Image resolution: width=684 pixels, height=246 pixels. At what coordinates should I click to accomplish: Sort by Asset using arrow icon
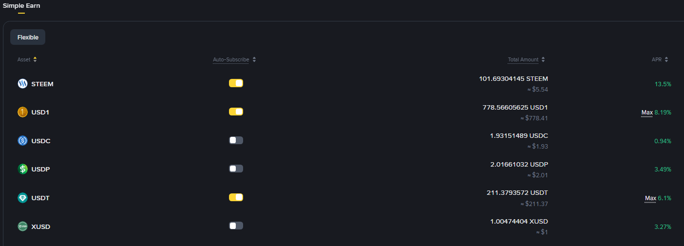tap(35, 59)
